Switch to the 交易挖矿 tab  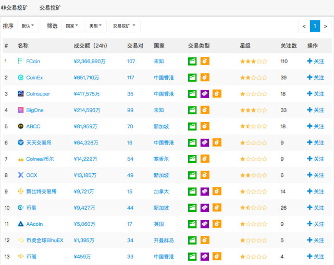(50, 8)
